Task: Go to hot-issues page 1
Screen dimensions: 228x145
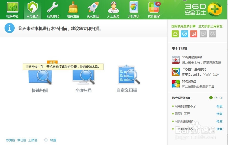Action: click(211, 98)
